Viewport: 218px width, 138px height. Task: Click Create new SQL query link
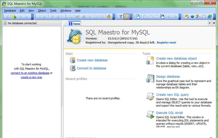coord(172,95)
